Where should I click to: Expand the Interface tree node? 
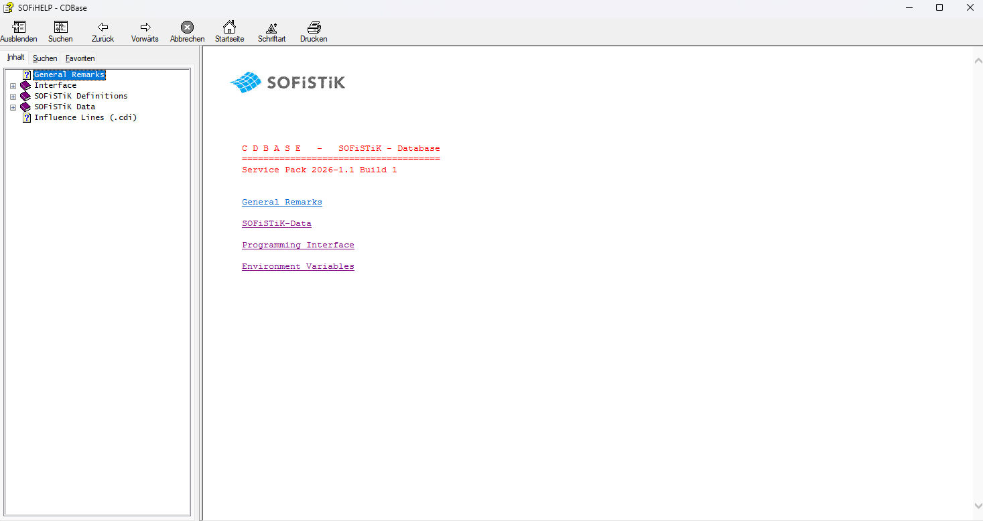[13, 86]
